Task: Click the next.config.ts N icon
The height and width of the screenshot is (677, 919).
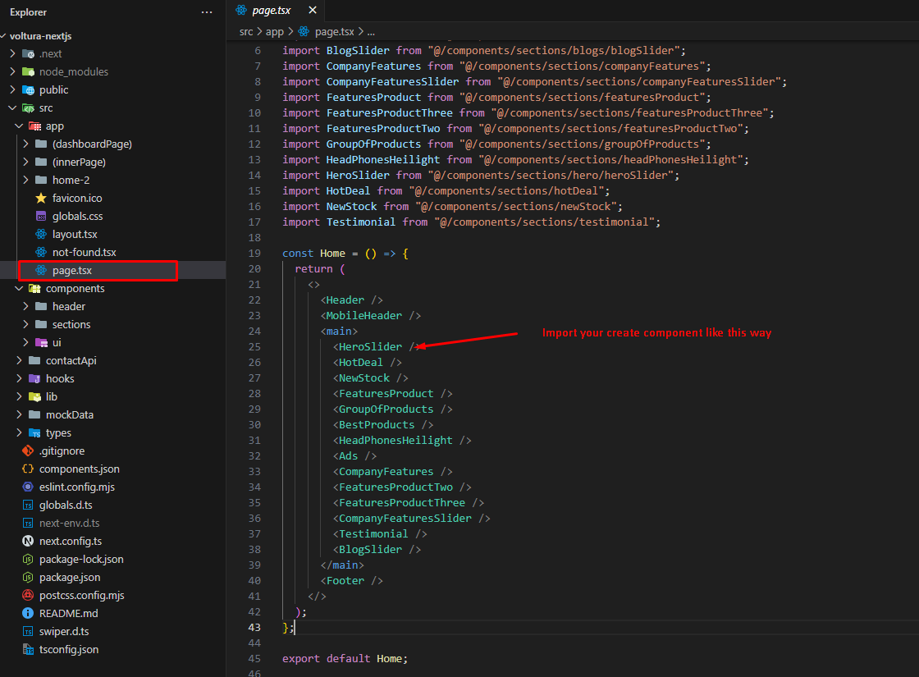Action: click(28, 542)
